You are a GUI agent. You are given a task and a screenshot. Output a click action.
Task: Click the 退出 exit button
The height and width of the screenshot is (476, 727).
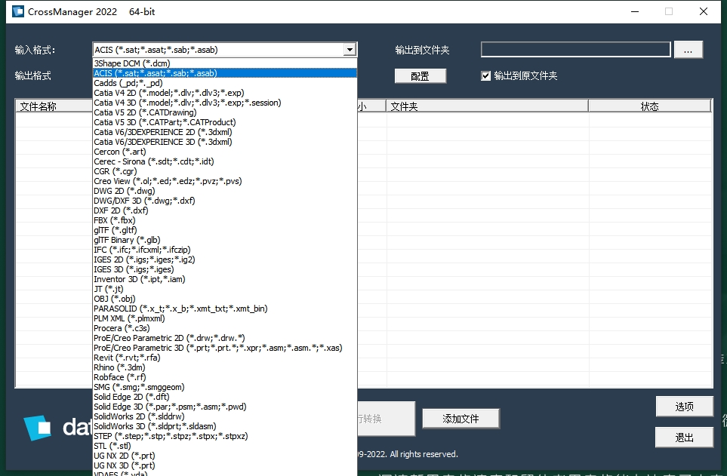pyautogui.click(x=684, y=437)
